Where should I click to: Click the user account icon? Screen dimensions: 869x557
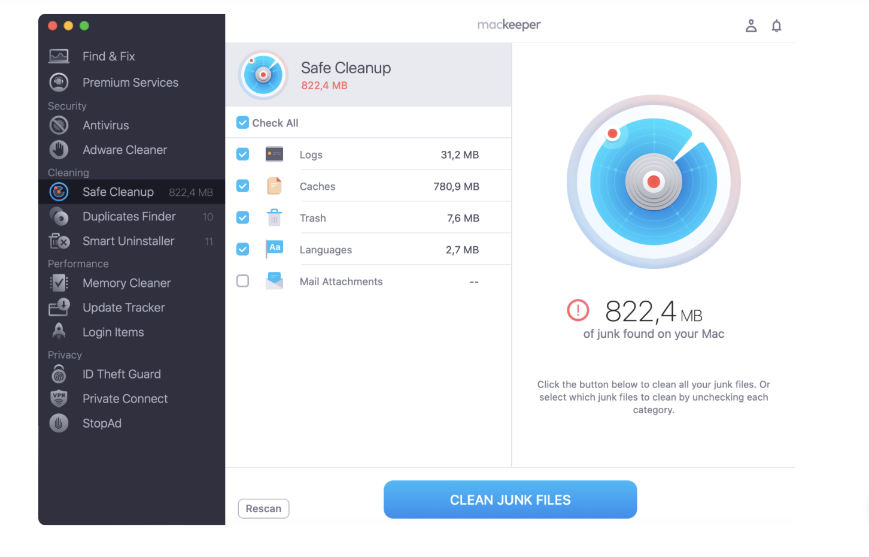[x=751, y=26]
